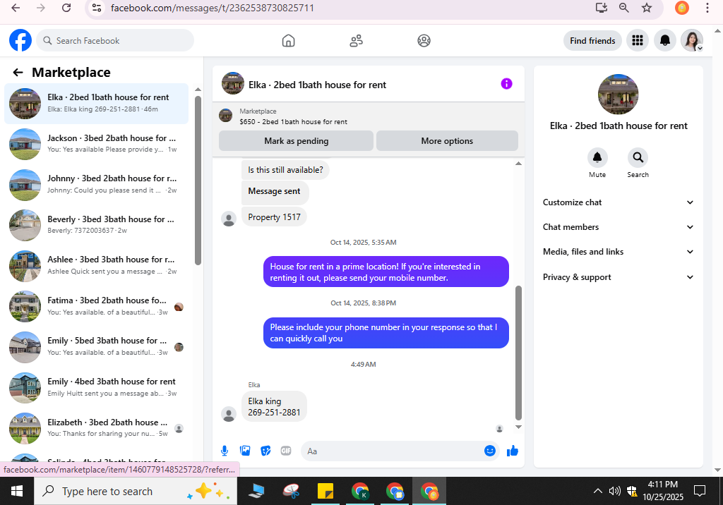View site information icon in address bar
The image size is (723, 505).
[x=97, y=8]
